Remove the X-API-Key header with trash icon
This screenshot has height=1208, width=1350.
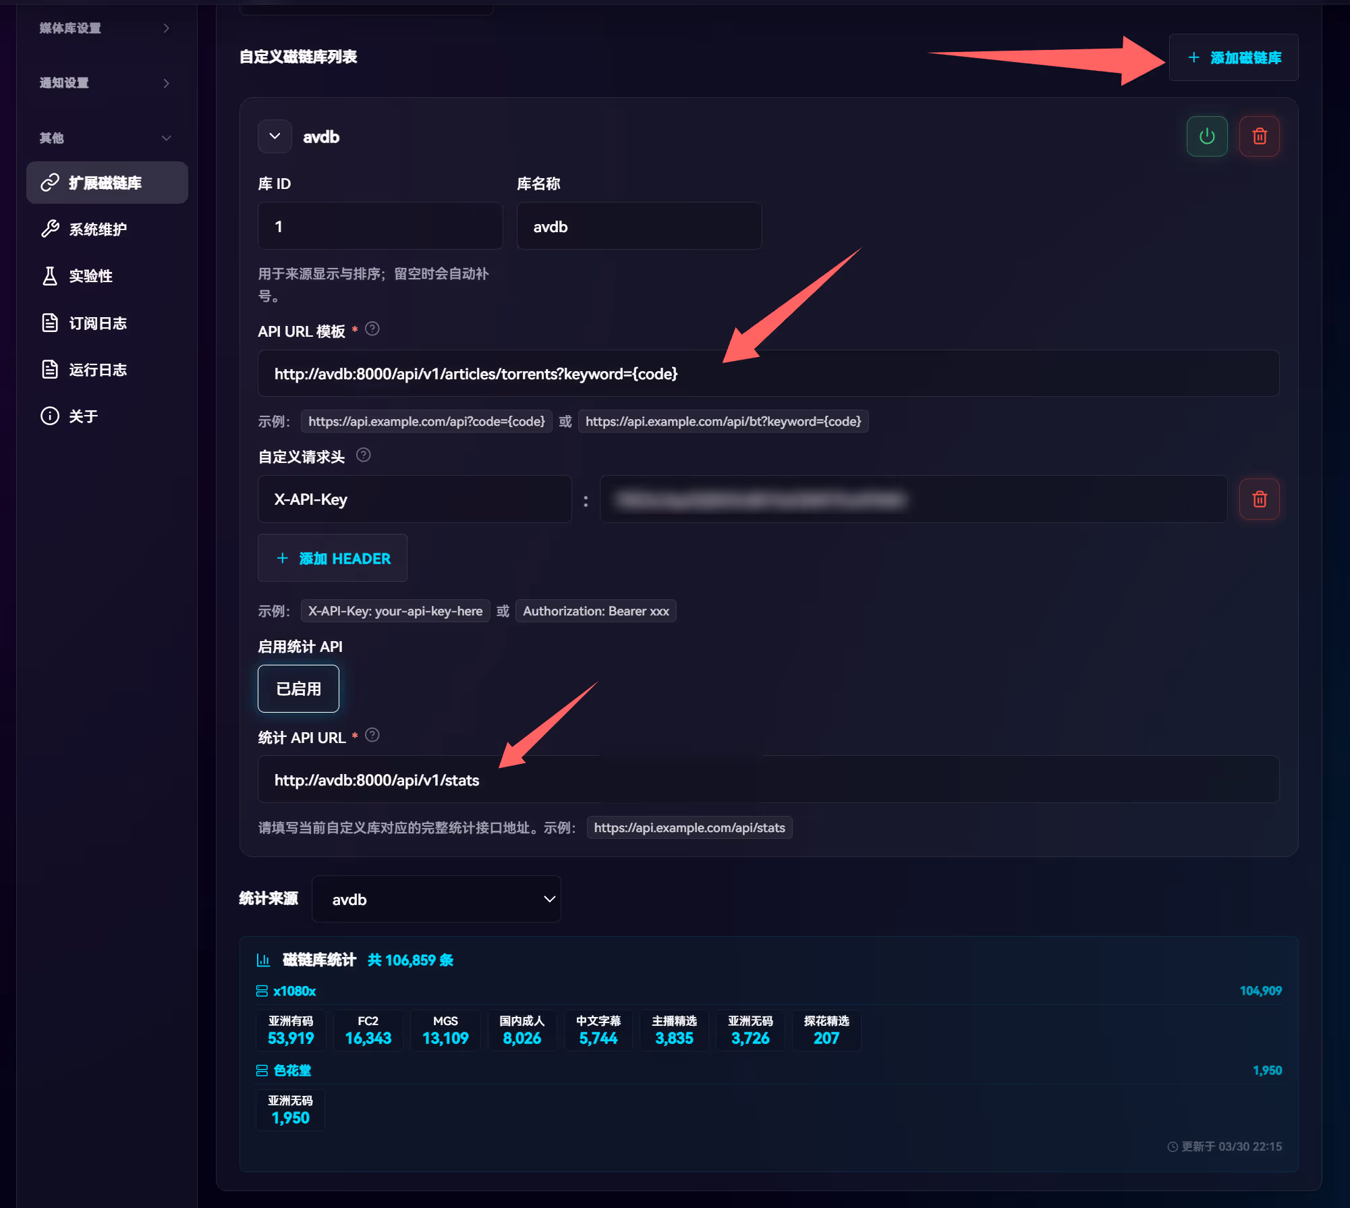coord(1259,499)
